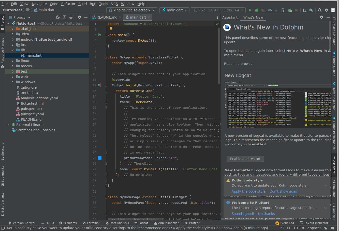
Task: Open the Refactor menu
Action: [x=68, y=4]
